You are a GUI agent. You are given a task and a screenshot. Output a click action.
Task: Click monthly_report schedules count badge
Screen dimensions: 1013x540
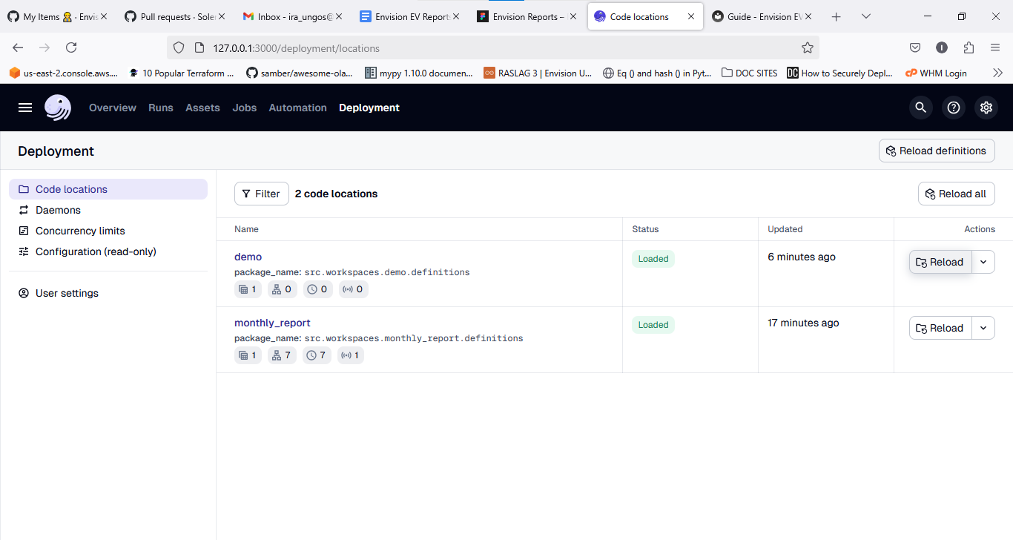click(x=317, y=355)
